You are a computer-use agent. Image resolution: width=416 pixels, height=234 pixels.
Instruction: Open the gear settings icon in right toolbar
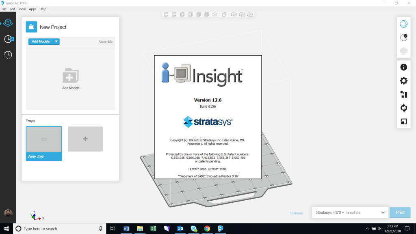pyautogui.click(x=403, y=81)
